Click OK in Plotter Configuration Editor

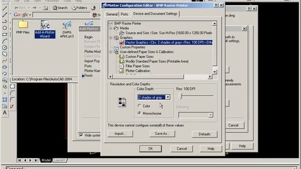pos(150,149)
